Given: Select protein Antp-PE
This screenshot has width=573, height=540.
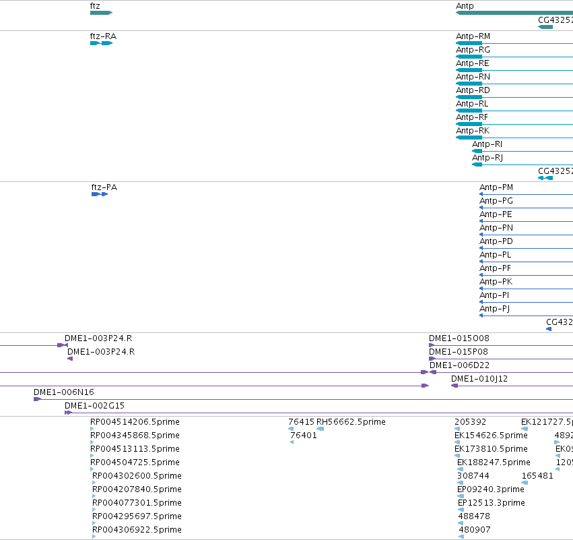Looking at the screenshot, I should pyautogui.click(x=496, y=214).
